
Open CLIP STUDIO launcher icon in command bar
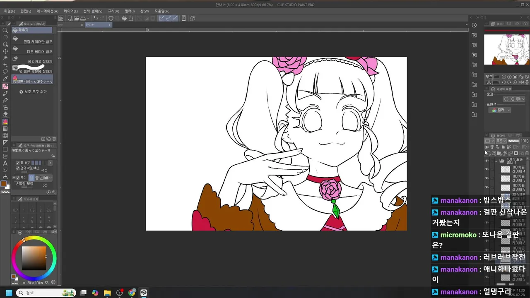(61, 18)
